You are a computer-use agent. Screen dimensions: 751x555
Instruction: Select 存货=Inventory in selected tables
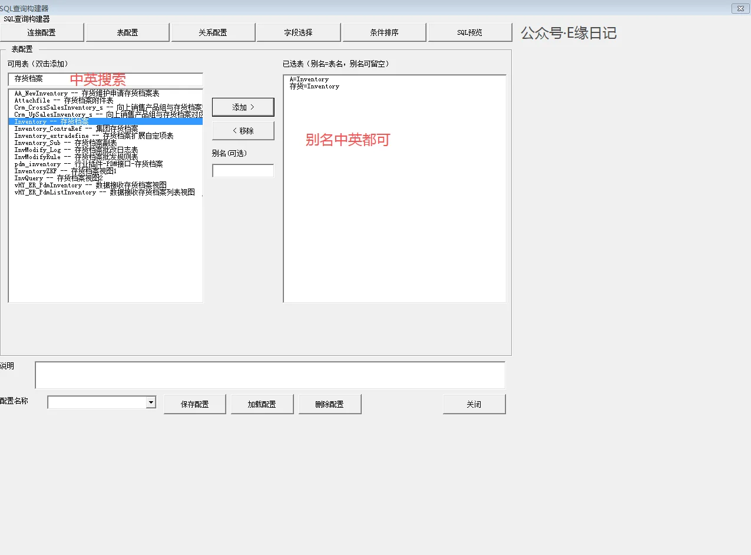pos(395,86)
